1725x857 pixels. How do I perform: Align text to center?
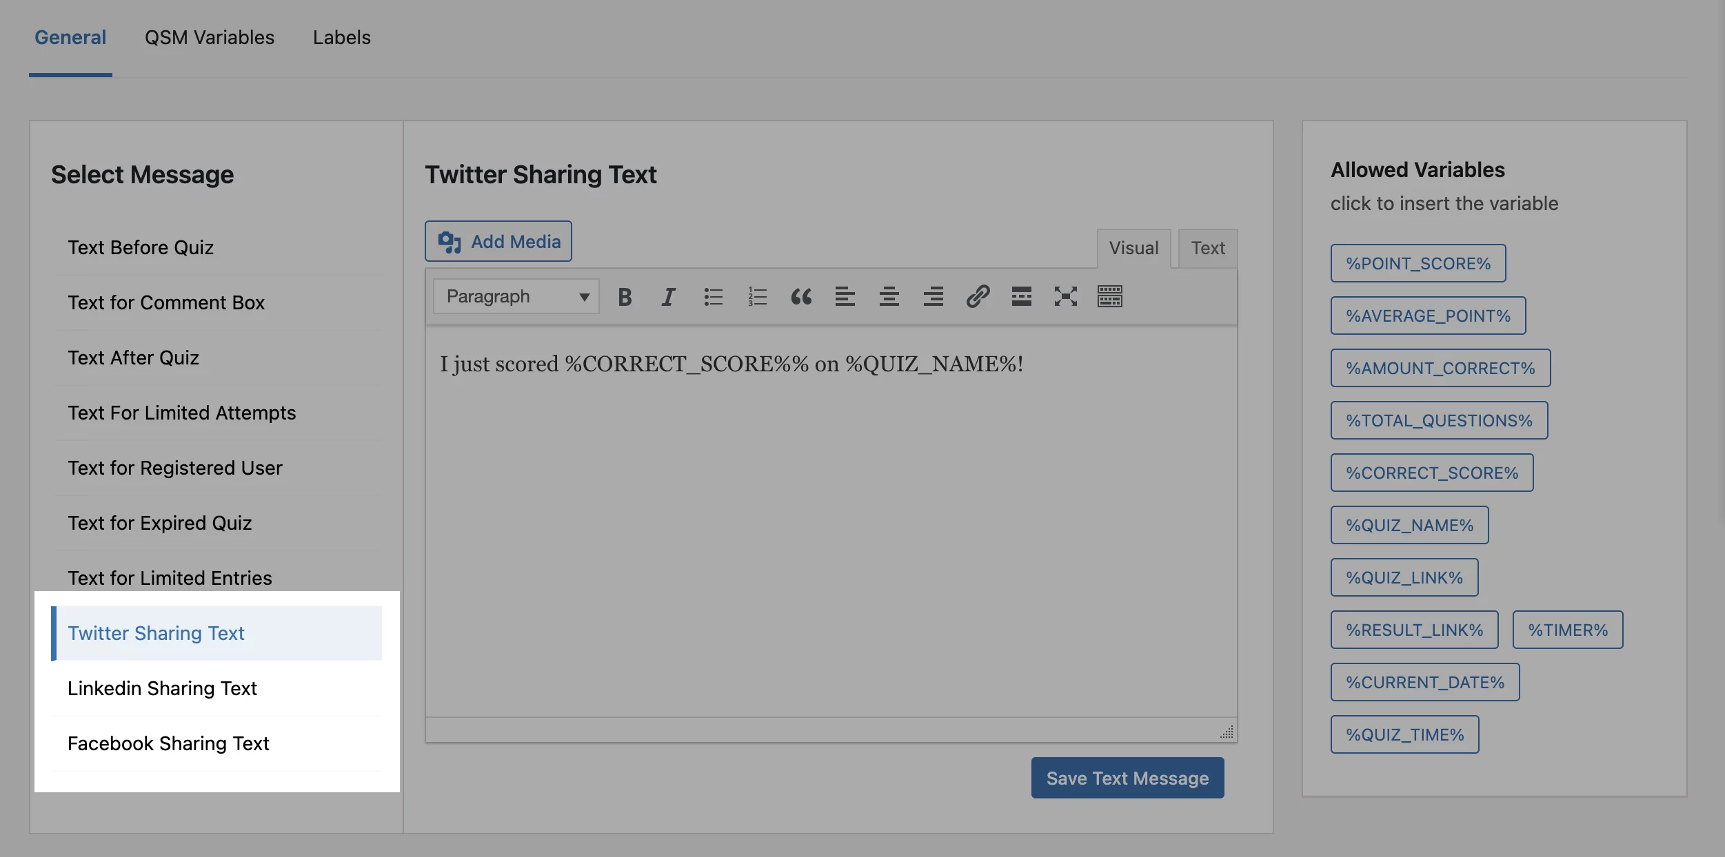click(x=889, y=297)
